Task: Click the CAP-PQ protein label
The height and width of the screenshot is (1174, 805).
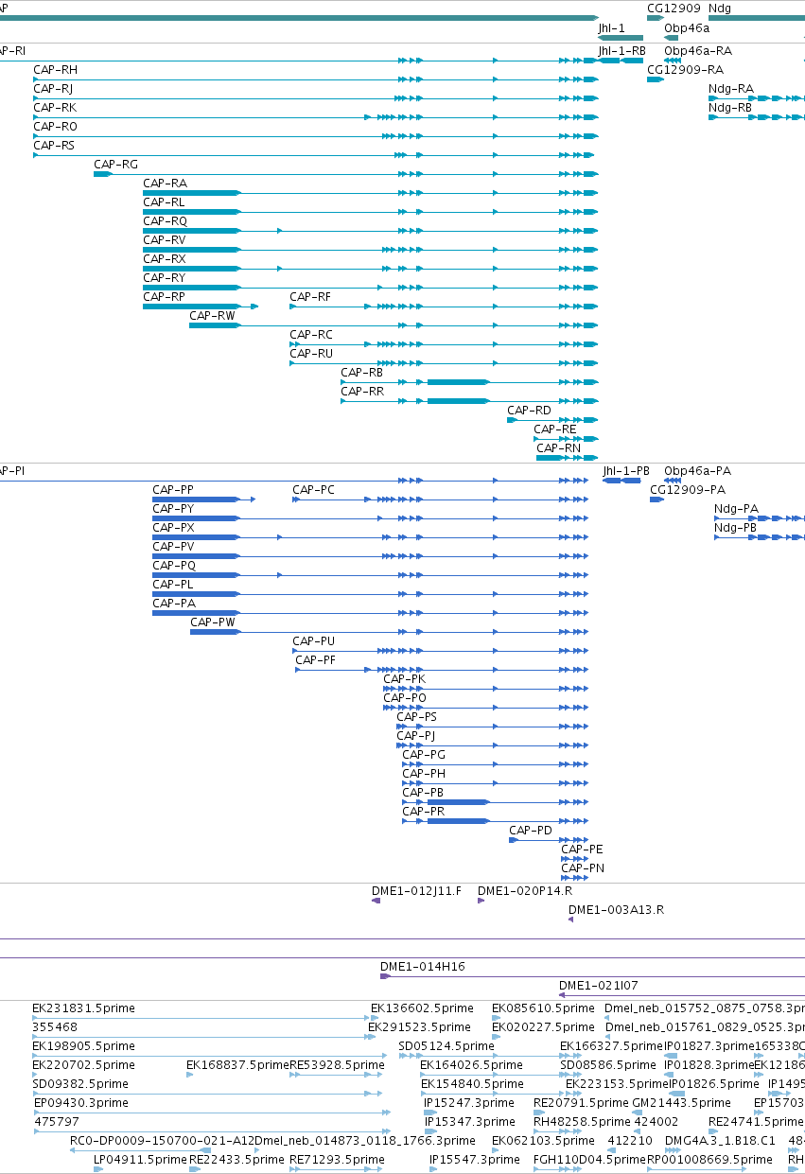Action: tap(174, 566)
